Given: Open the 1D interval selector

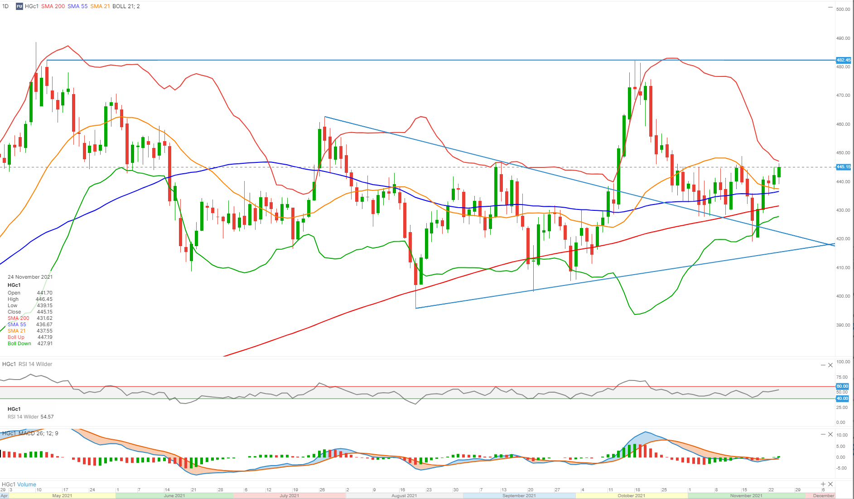Looking at the screenshot, I should pyautogui.click(x=5, y=6).
